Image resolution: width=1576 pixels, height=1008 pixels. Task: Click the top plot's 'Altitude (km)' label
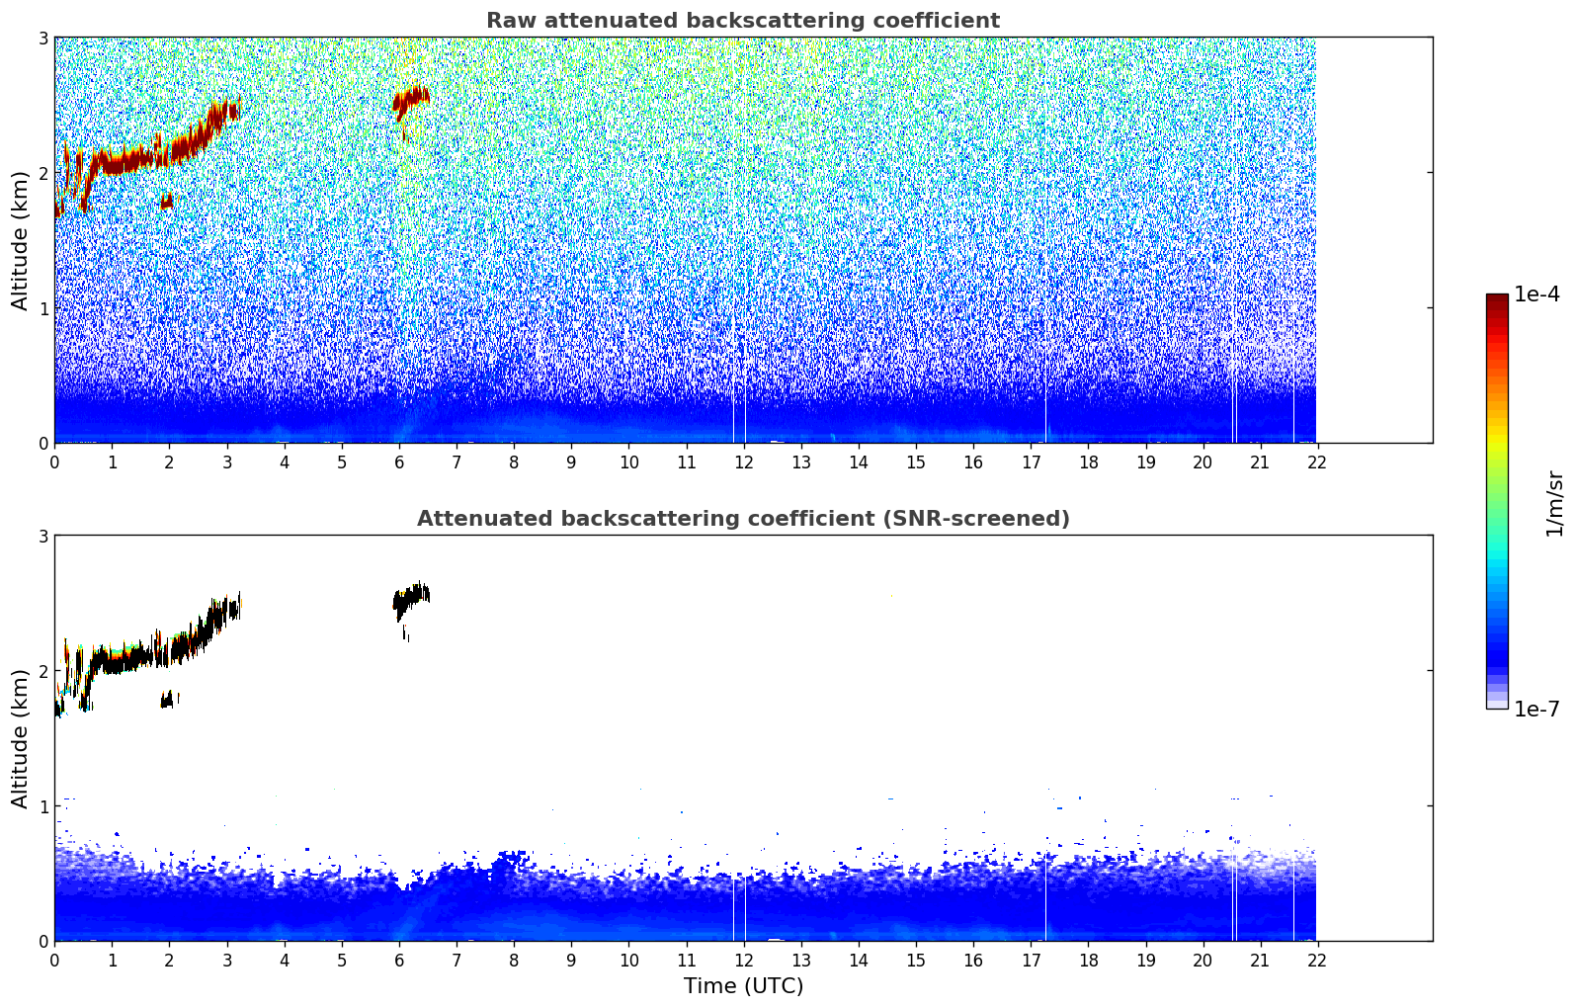(21, 240)
